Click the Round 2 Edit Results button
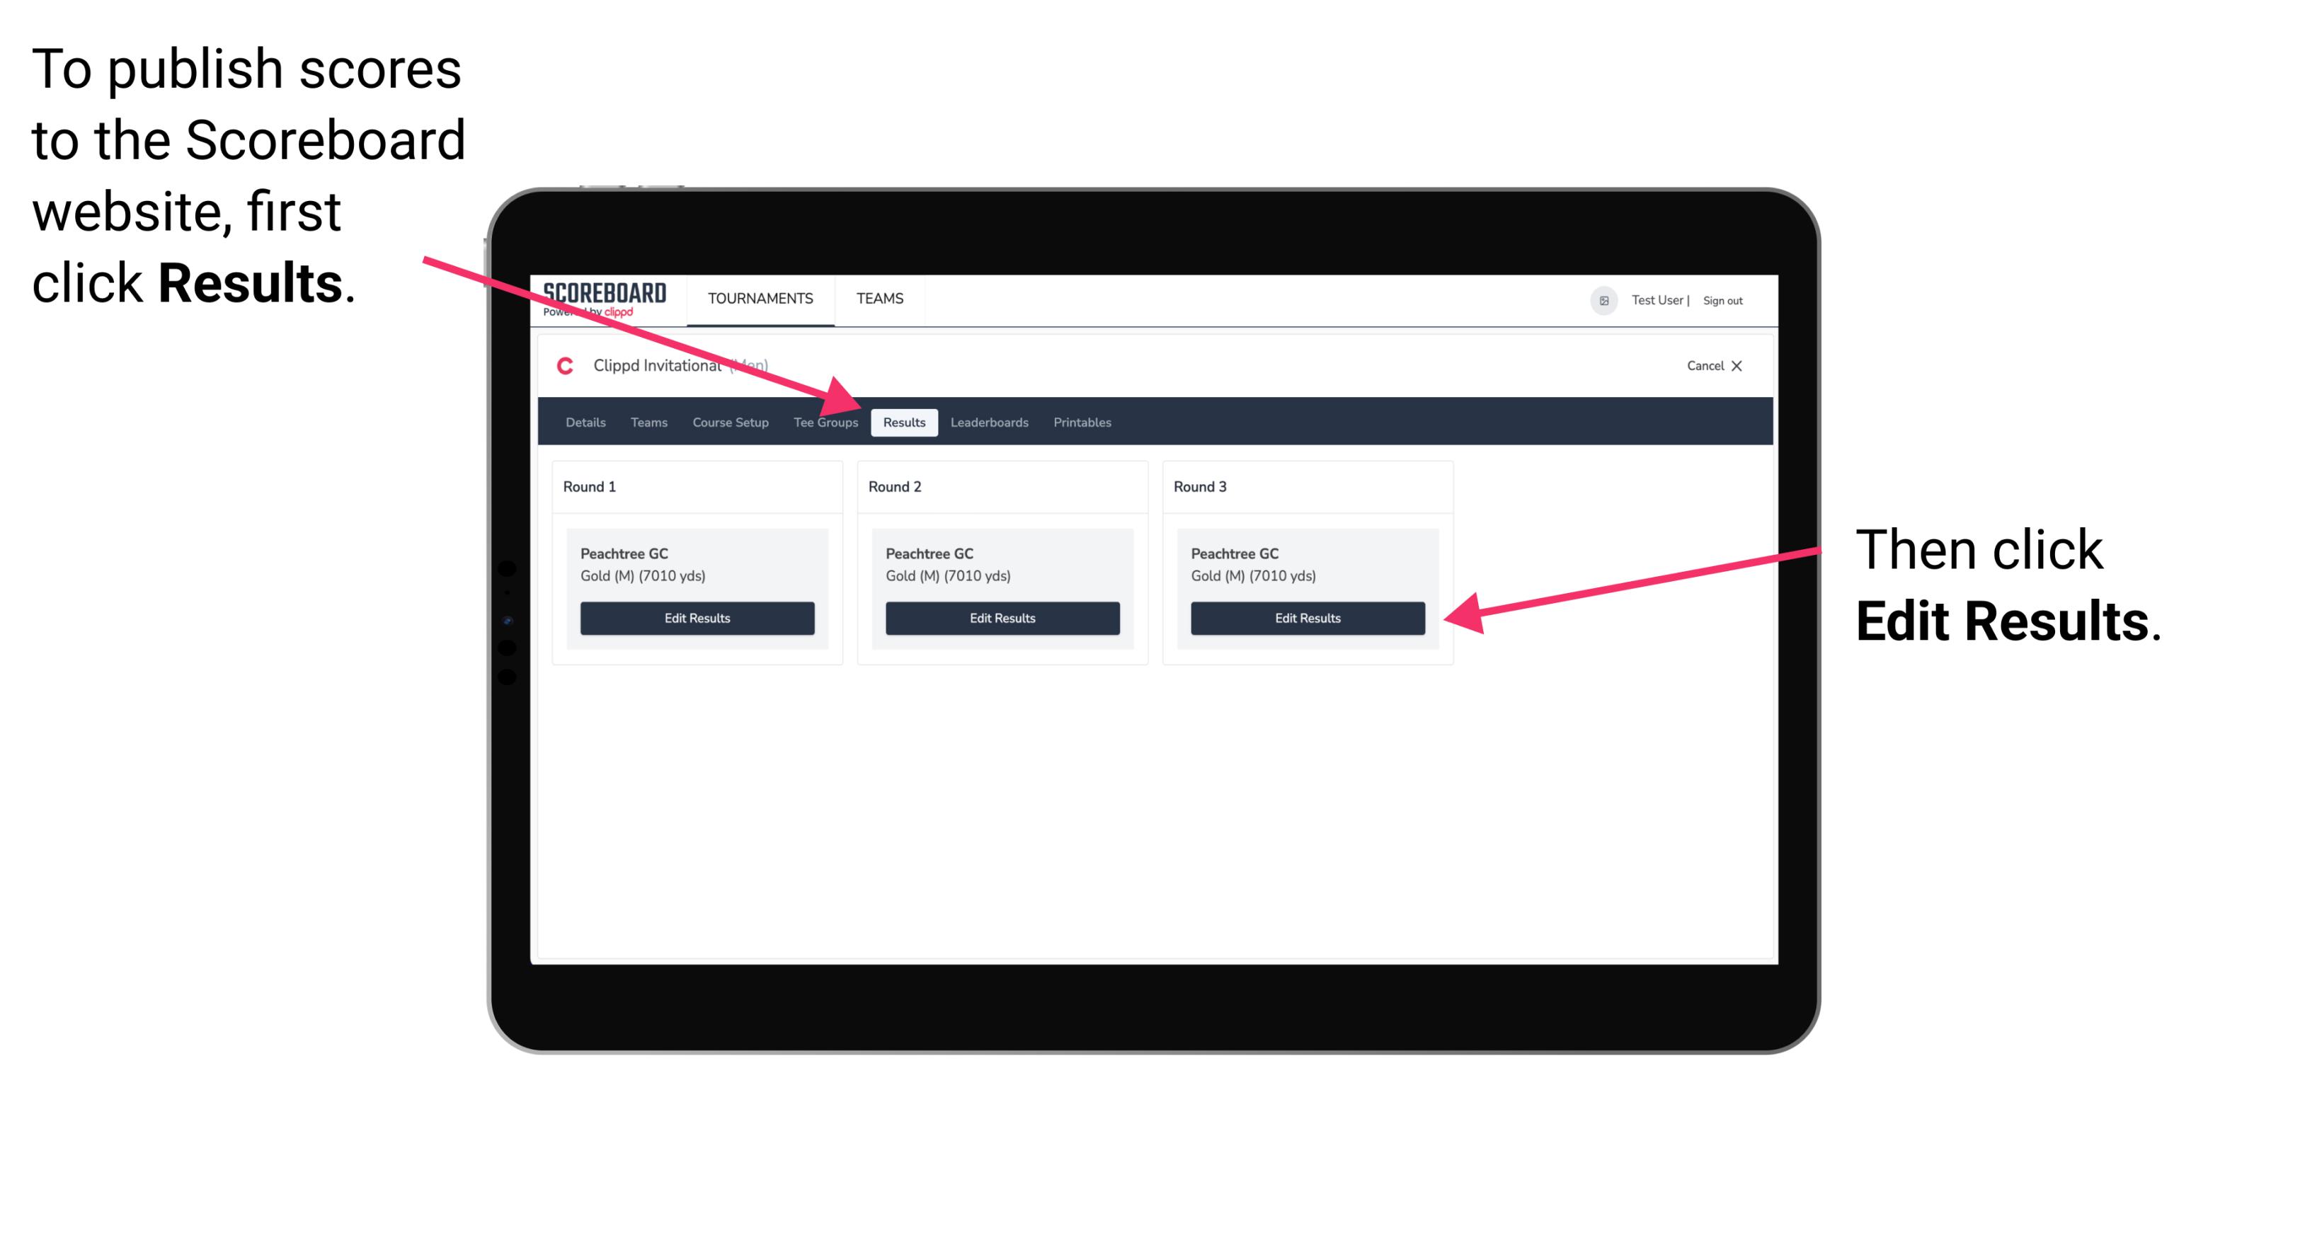This screenshot has width=2305, height=1240. point(1002,619)
